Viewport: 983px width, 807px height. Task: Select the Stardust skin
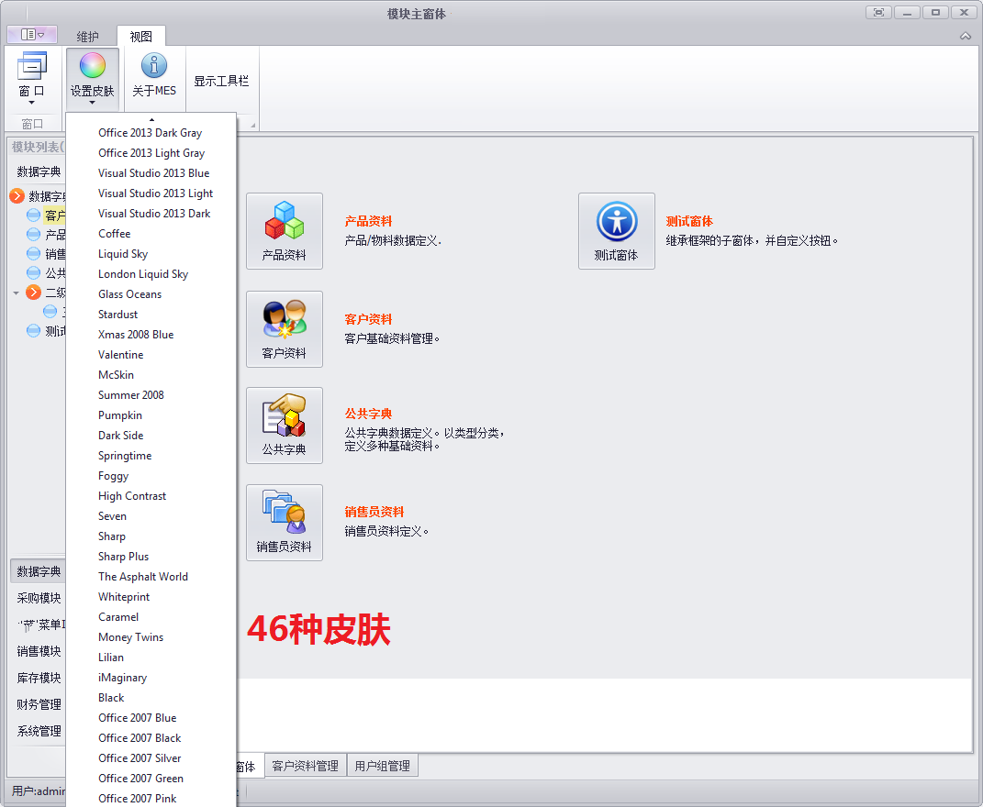pos(151,315)
